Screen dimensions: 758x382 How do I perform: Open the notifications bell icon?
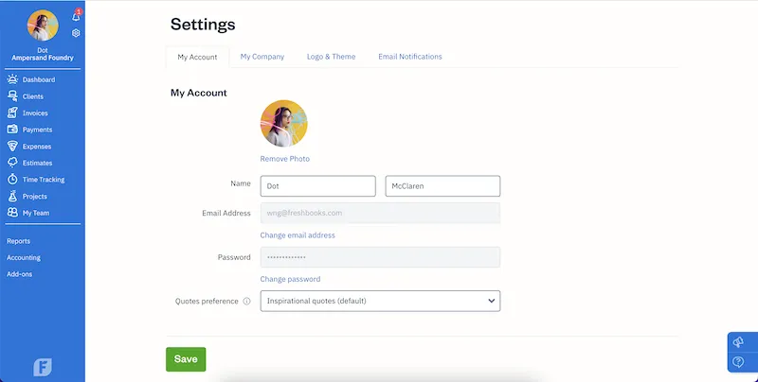coord(76,16)
